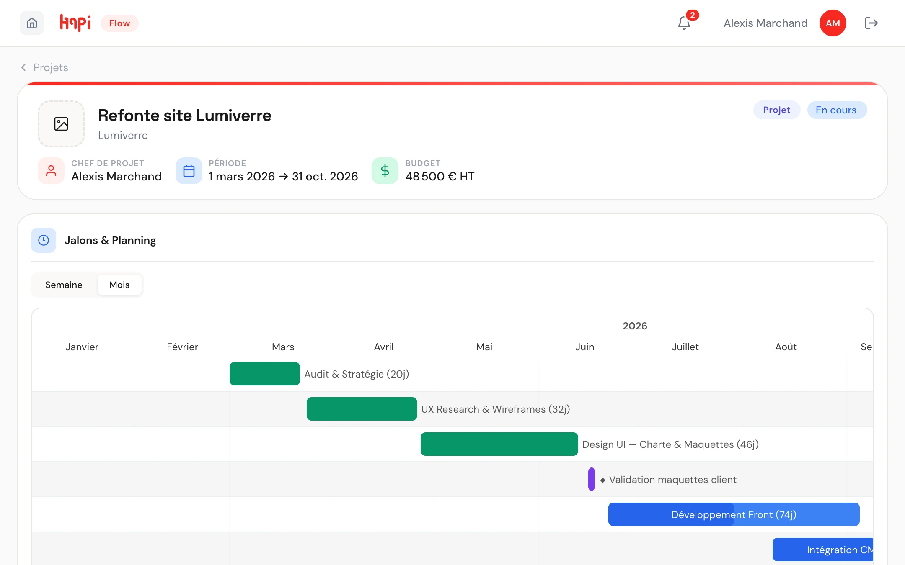Go to the home icon button
The height and width of the screenshot is (565, 905).
[32, 23]
